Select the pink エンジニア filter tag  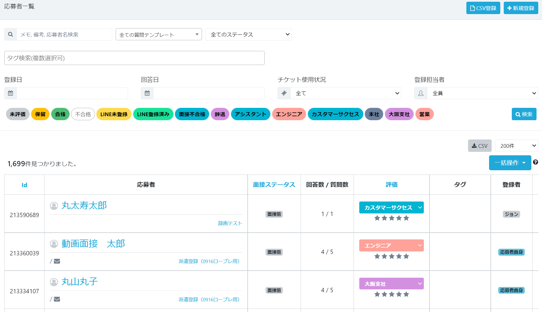tap(289, 114)
